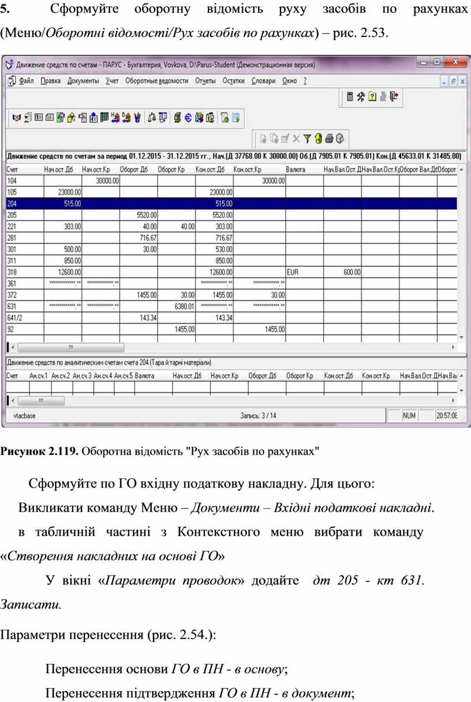Click the EUR currency cell
Viewport: 471px width, 702px height.
coord(304,272)
